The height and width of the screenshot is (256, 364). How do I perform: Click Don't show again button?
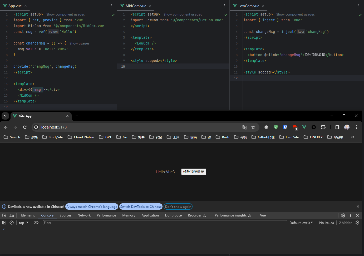(178, 207)
